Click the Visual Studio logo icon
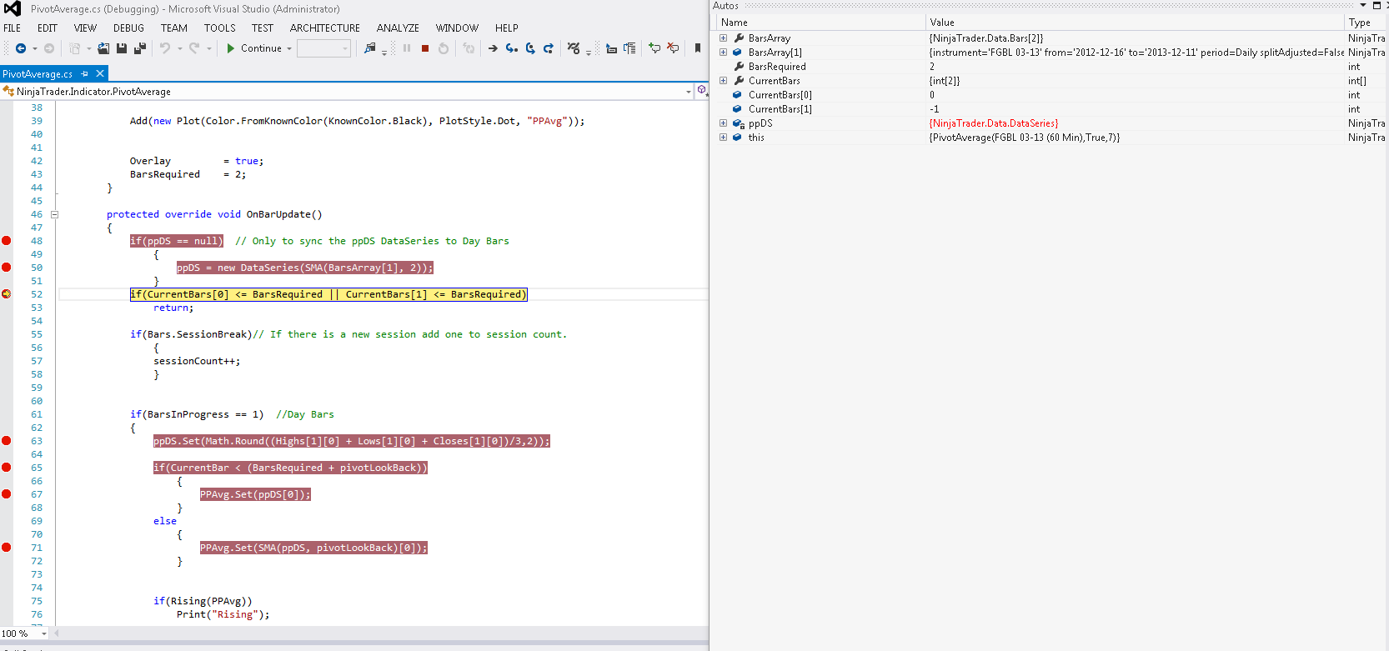The width and height of the screenshot is (1389, 651). 13,8
